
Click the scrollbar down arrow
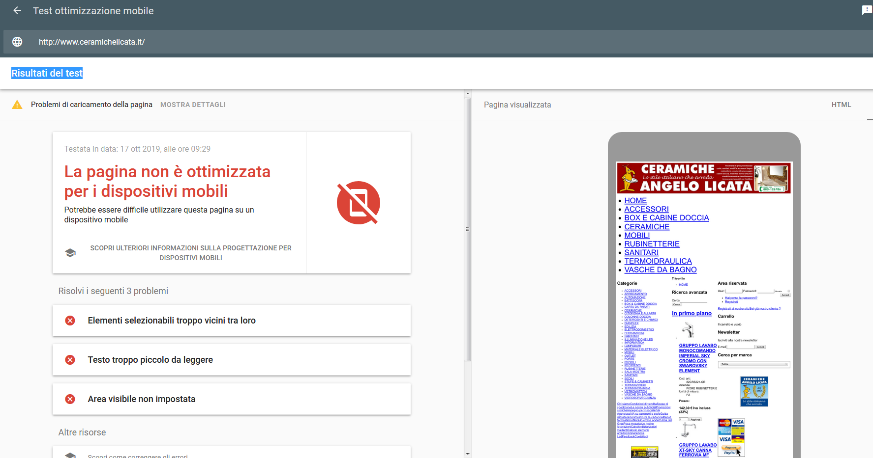tap(468, 454)
